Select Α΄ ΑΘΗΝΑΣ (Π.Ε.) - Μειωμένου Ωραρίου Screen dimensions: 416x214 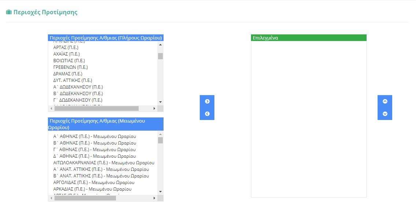tap(94, 136)
